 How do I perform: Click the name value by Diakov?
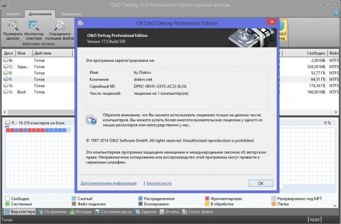click(143, 73)
